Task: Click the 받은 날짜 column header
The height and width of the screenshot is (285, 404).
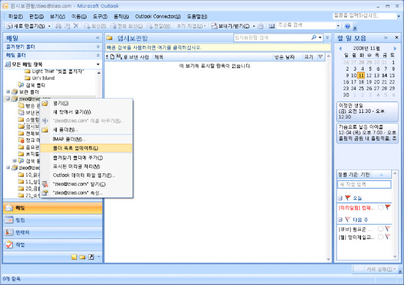Action: click(x=287, y=57)
